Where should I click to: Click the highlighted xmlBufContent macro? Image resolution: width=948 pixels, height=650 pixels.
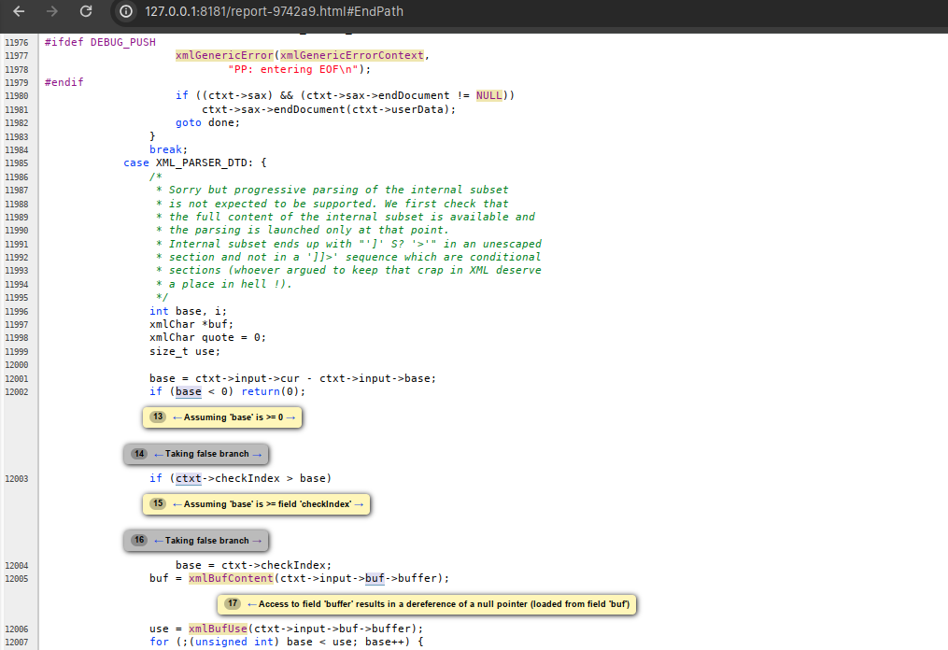pos(231,578)
